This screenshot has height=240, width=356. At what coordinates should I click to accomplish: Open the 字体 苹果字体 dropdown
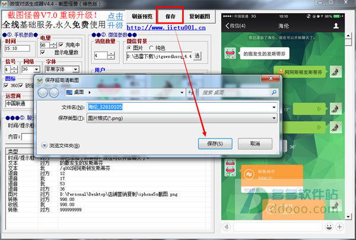tap(76, 69)
